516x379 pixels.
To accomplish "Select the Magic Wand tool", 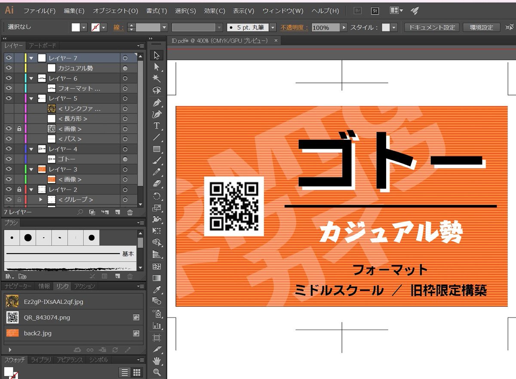I will 157,79.
